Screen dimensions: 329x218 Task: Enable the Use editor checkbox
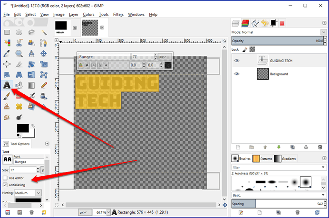coord(5,178)
